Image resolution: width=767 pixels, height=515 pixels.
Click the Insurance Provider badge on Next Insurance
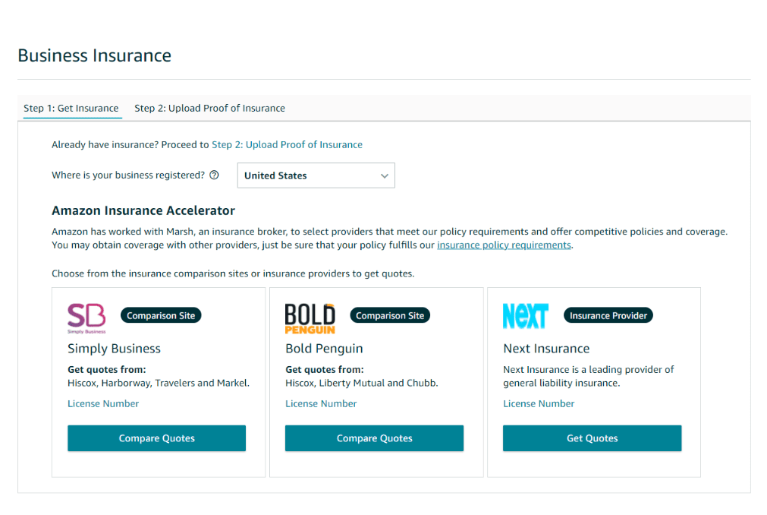[608, 316]
